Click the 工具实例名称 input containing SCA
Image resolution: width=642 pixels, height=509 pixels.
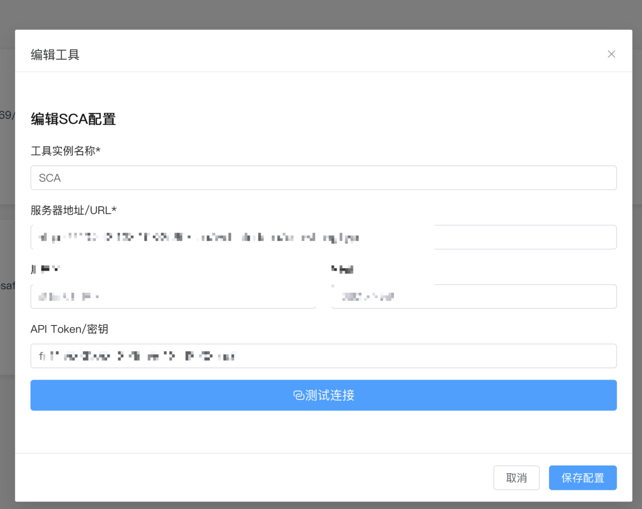click(x=323, y=178)
